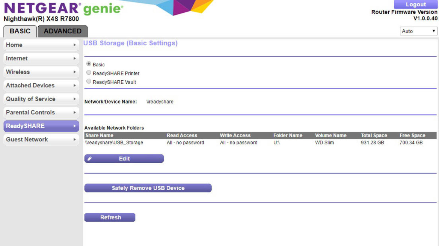Click the Read Access column header
This screenshot has width=439, height=246.
(182, 135)
